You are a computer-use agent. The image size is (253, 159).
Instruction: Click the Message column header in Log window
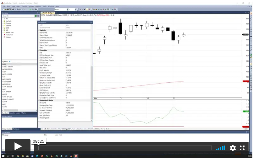pos(5,135)
